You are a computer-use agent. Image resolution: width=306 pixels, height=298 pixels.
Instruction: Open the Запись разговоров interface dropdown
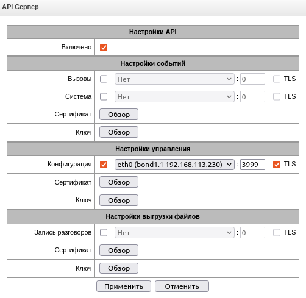point(174,233)
